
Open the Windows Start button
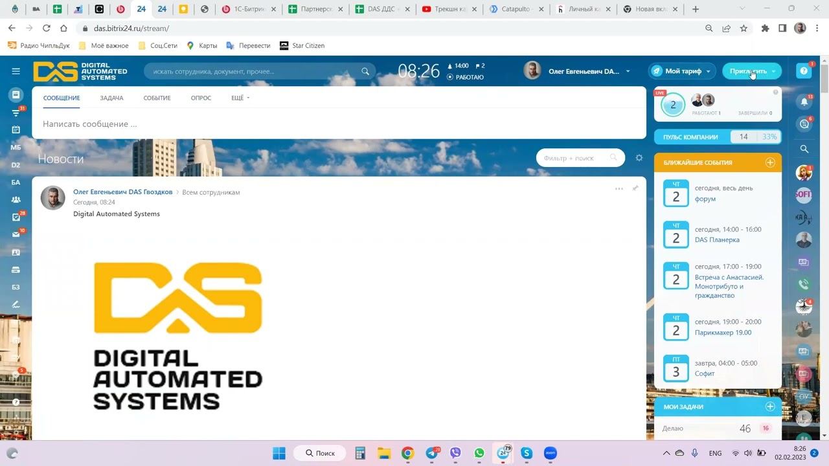tap(278, 453)
